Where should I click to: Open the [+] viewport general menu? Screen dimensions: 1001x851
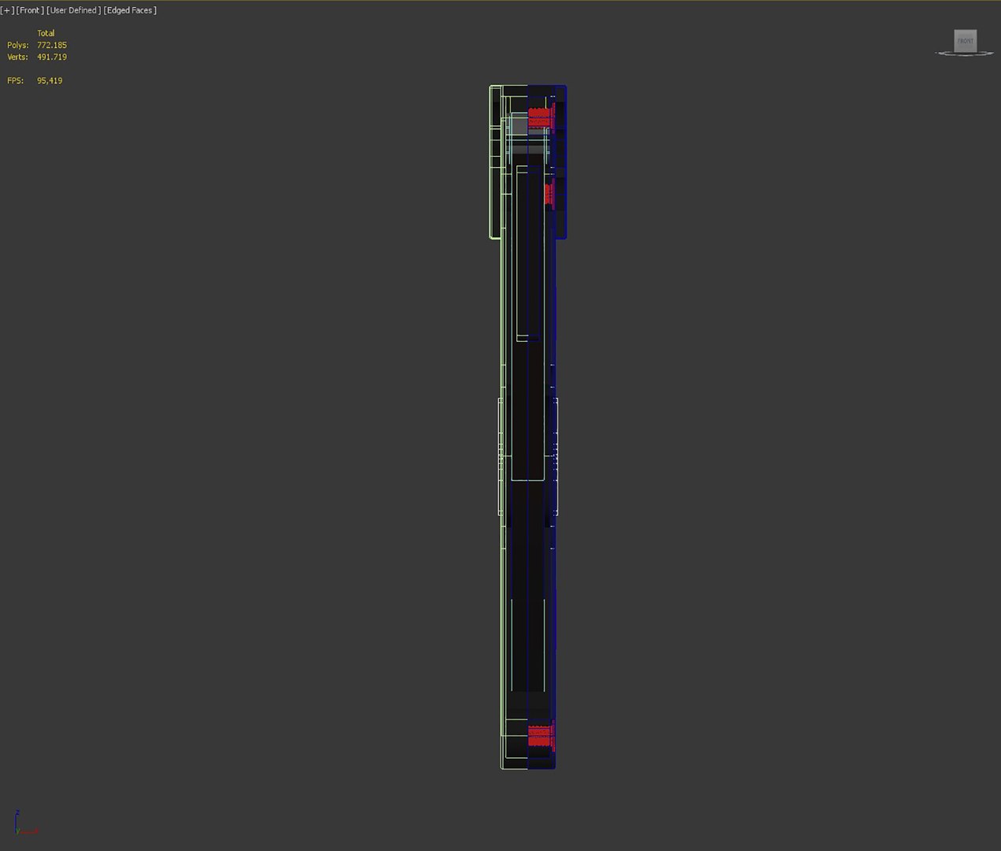[x=7, y=10]
